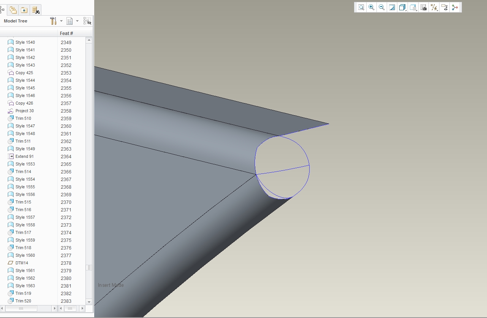Click the tree vertical scrollbar down arrow
The height and width of the screenshot is (318, 487).
[x=89, y=302]
